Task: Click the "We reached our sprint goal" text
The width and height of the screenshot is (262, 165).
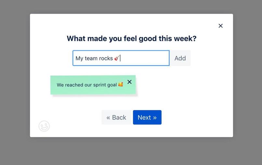Action: (87, 85)
